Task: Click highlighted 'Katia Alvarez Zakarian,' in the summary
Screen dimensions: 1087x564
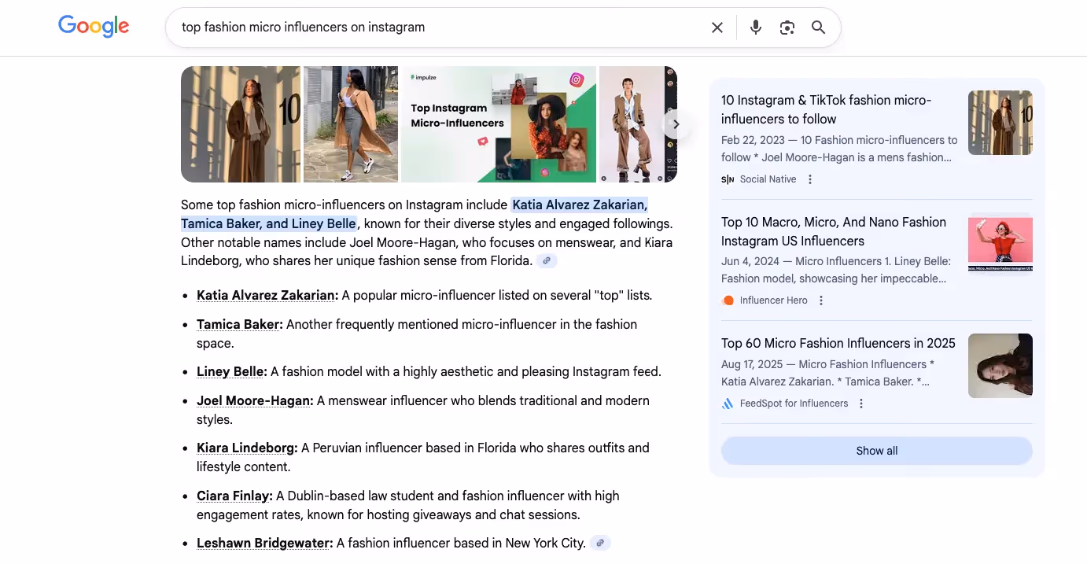Action: click(580, 205)
